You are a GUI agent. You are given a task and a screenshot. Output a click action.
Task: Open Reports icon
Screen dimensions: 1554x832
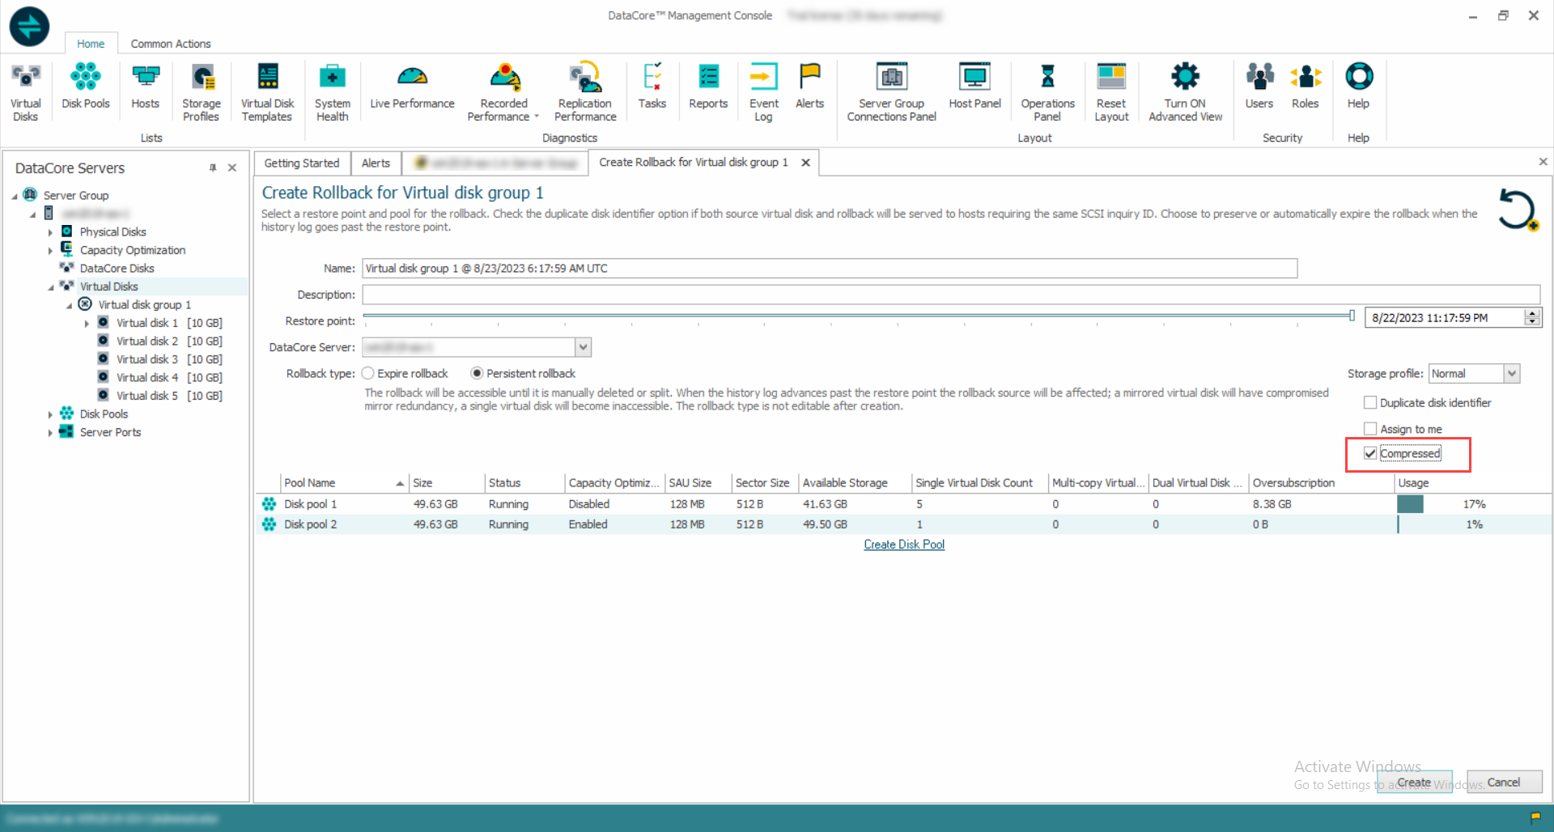[x=708, y=86]
